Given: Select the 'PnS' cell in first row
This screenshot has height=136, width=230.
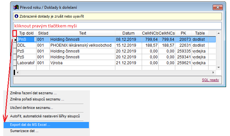Looking at the screenshot, I should coord(26,39).
